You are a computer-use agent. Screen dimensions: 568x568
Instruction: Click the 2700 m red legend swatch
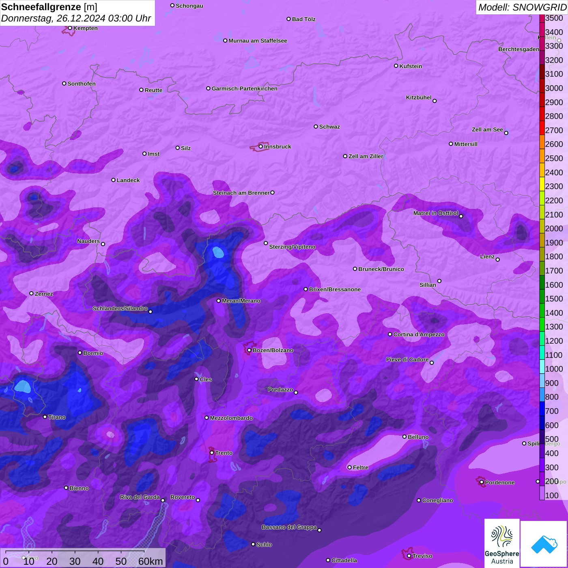point(542,128)
